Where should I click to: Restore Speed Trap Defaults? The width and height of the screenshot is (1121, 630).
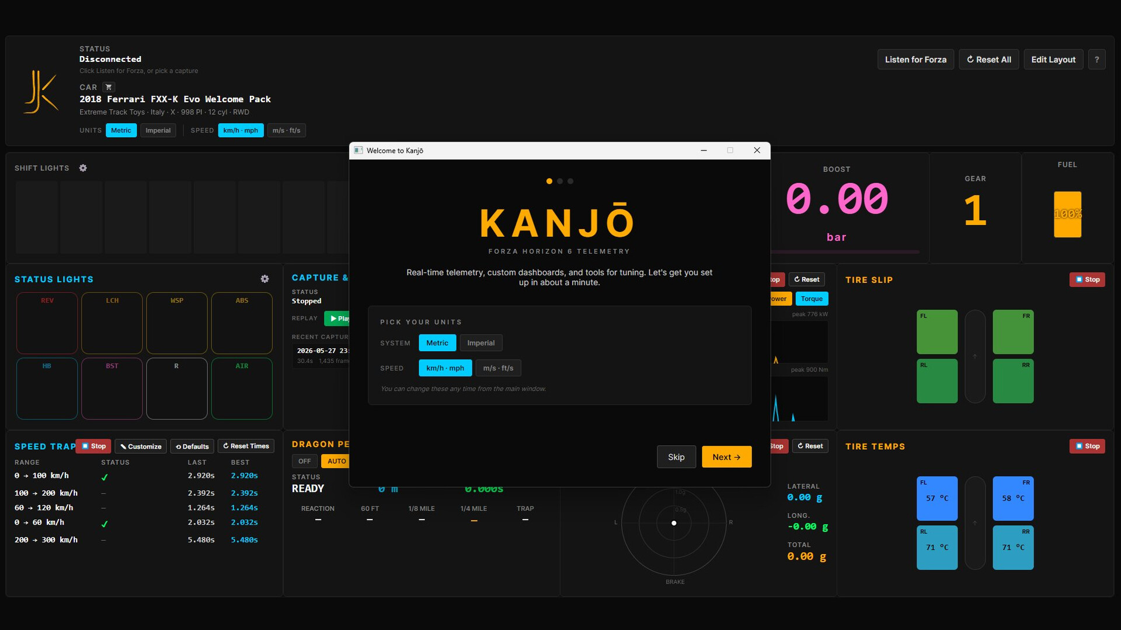192,446
